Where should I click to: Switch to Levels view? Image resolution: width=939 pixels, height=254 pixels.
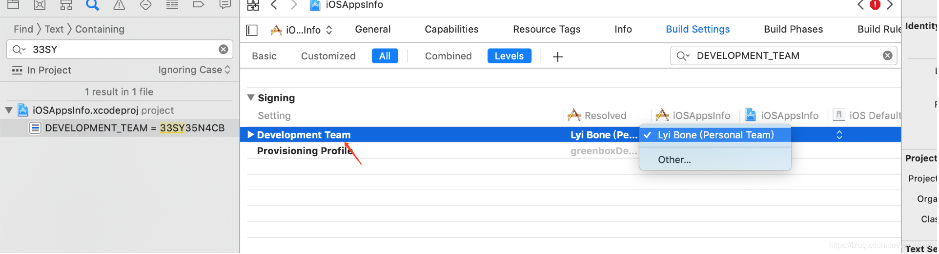tap(509, 56)
